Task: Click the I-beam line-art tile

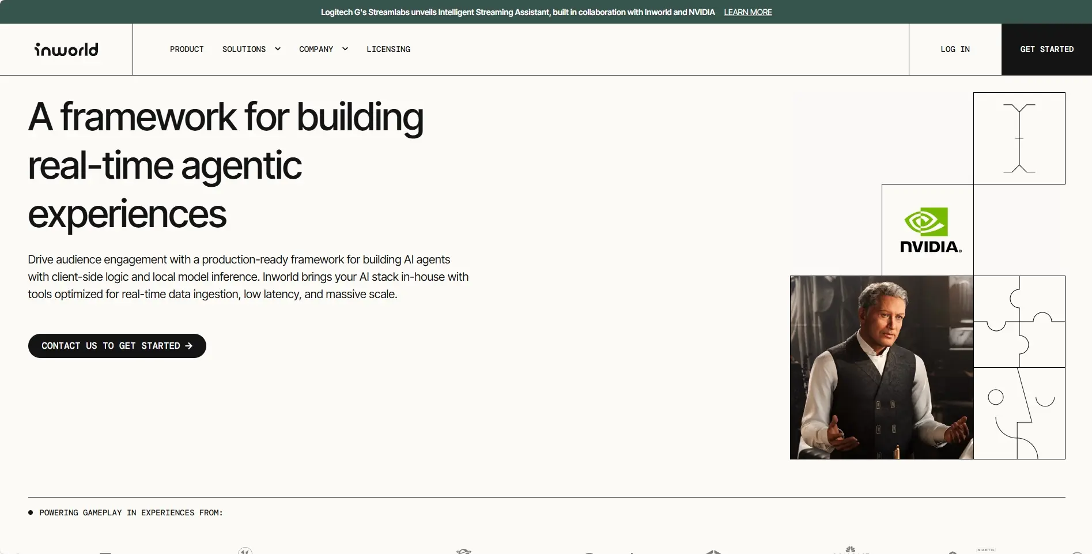Action: tap(1019, 138)
